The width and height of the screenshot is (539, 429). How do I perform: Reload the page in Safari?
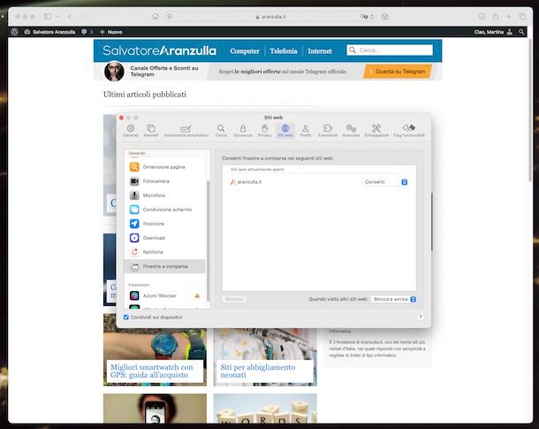pyautogui.click(x=372, y=17)
